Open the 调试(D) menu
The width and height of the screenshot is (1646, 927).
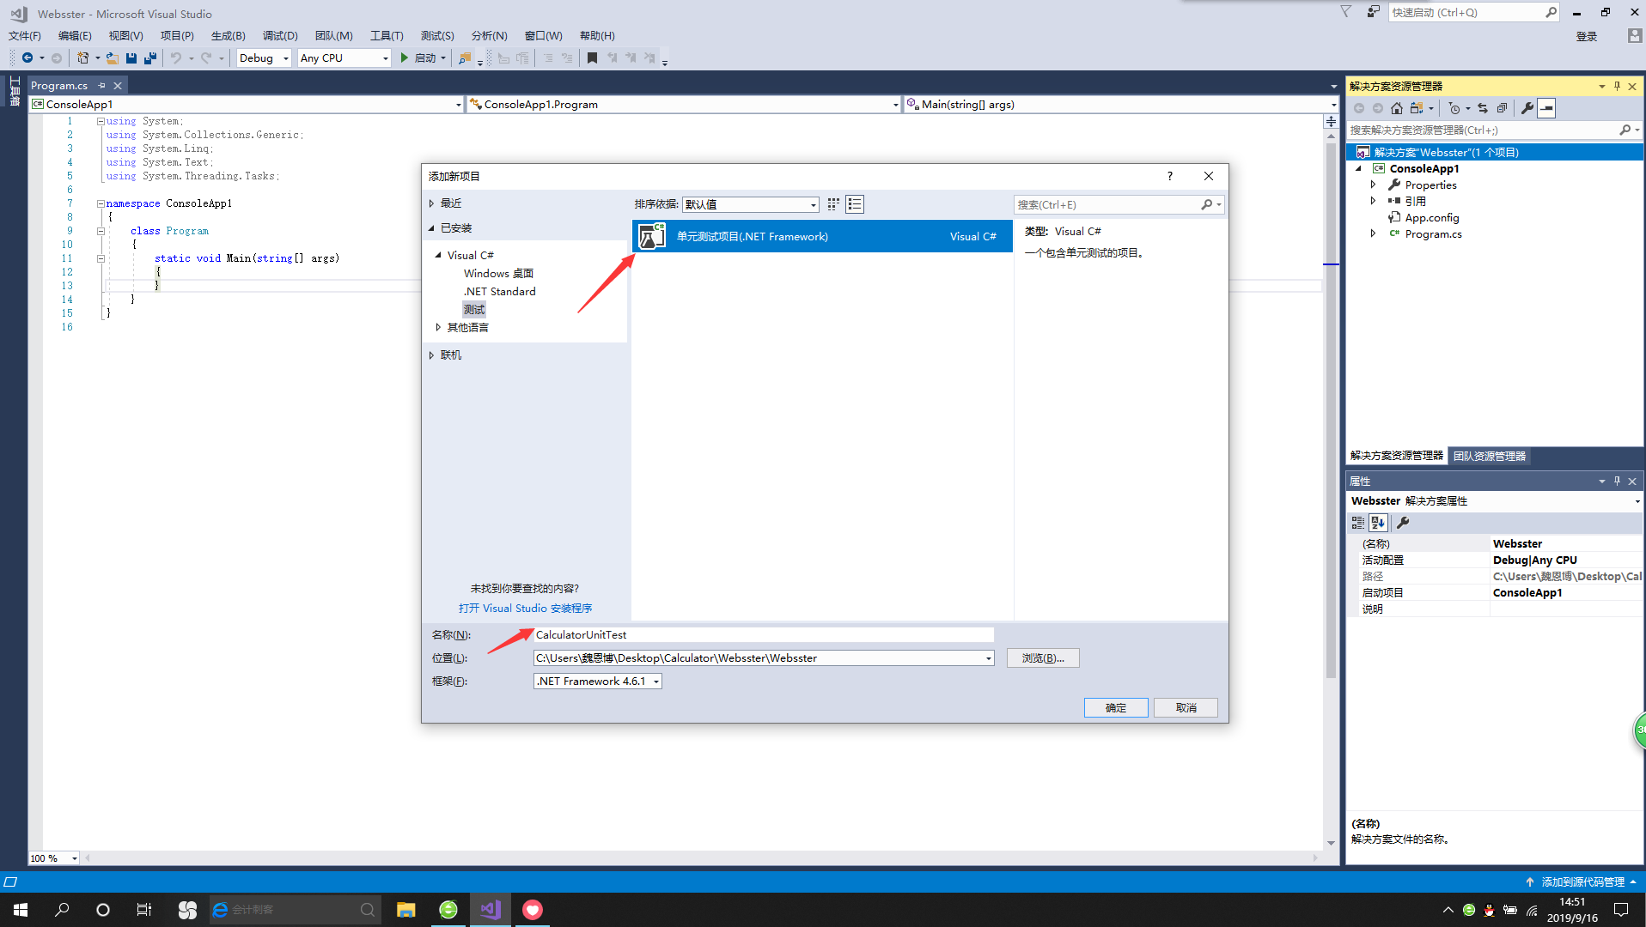pyautogui.click(x=280, y=35)
